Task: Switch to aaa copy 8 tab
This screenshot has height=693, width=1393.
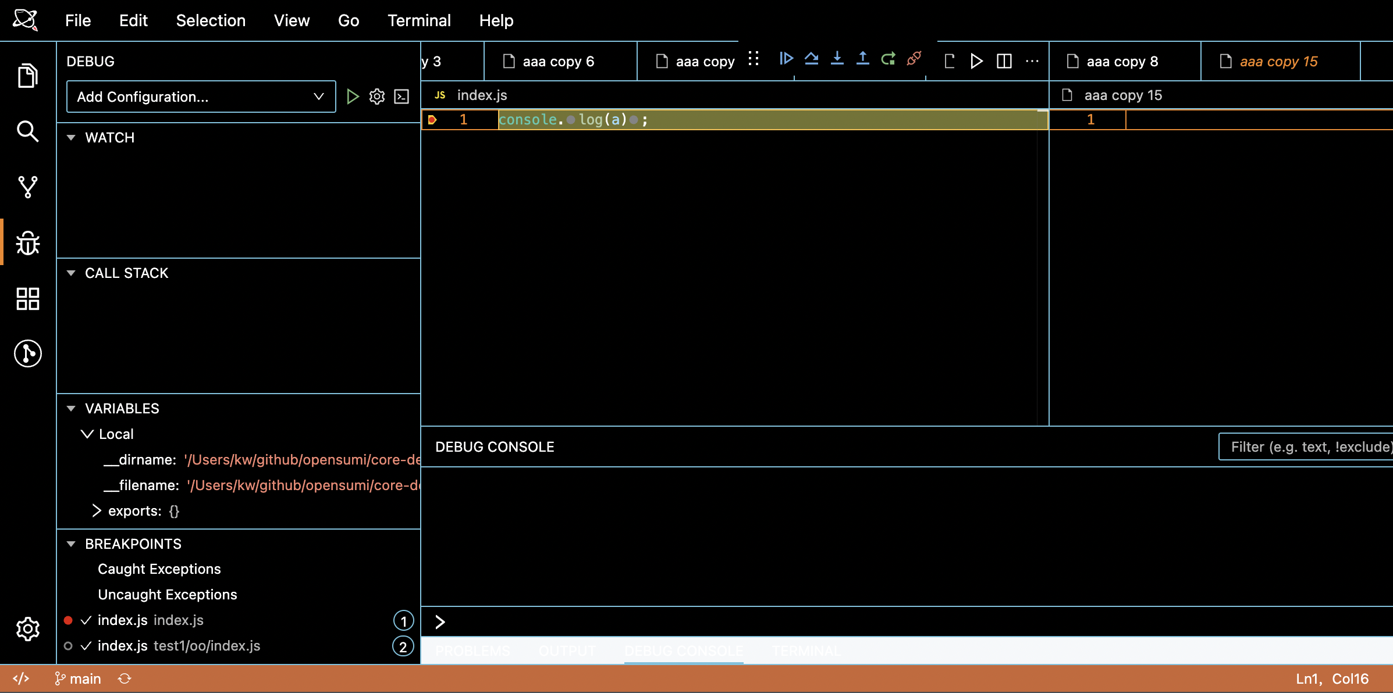Action: [x=1122, y=62]
